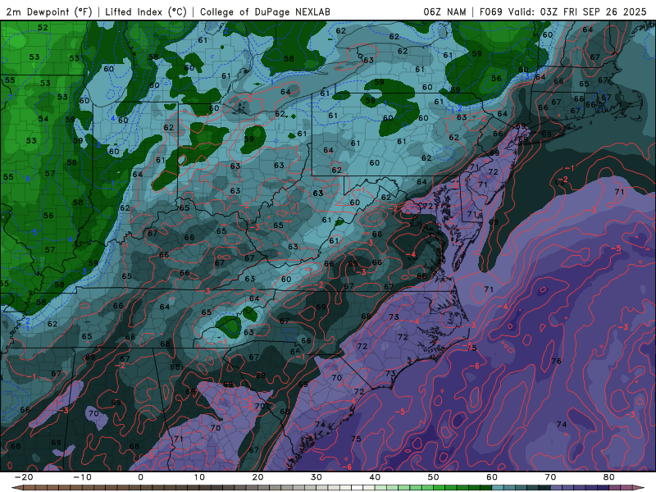This screenshot has width=656, height=492.
Task: Click the '20' colour scale label
Action: (x=257, y=477)
